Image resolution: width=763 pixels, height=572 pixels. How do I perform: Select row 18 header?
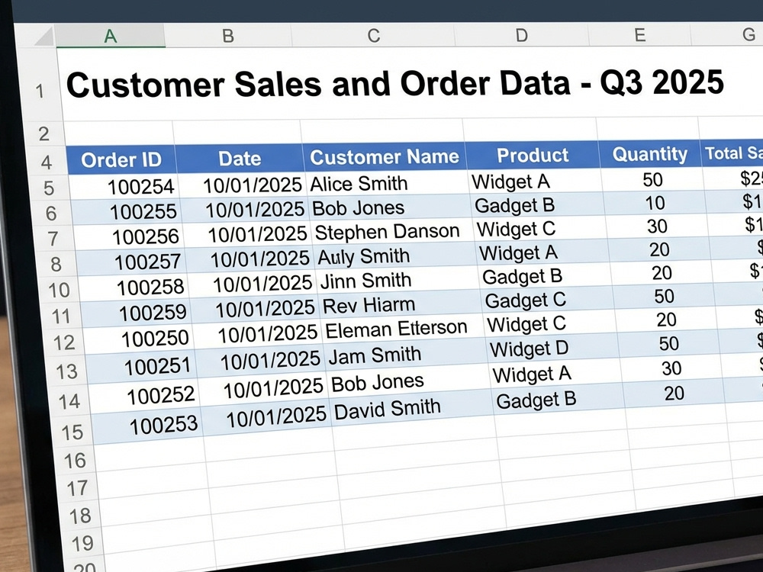click(x=80, y=516)
